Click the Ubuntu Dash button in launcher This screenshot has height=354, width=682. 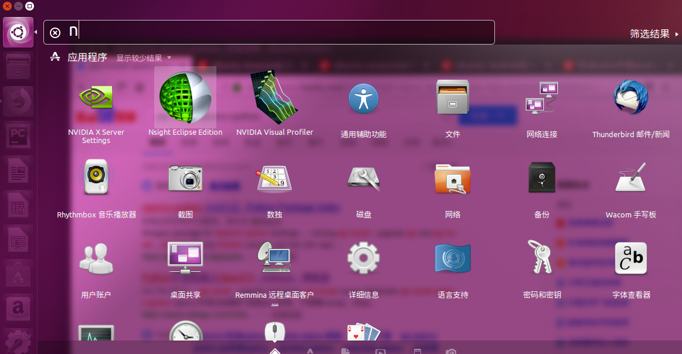tap(18, 32)
